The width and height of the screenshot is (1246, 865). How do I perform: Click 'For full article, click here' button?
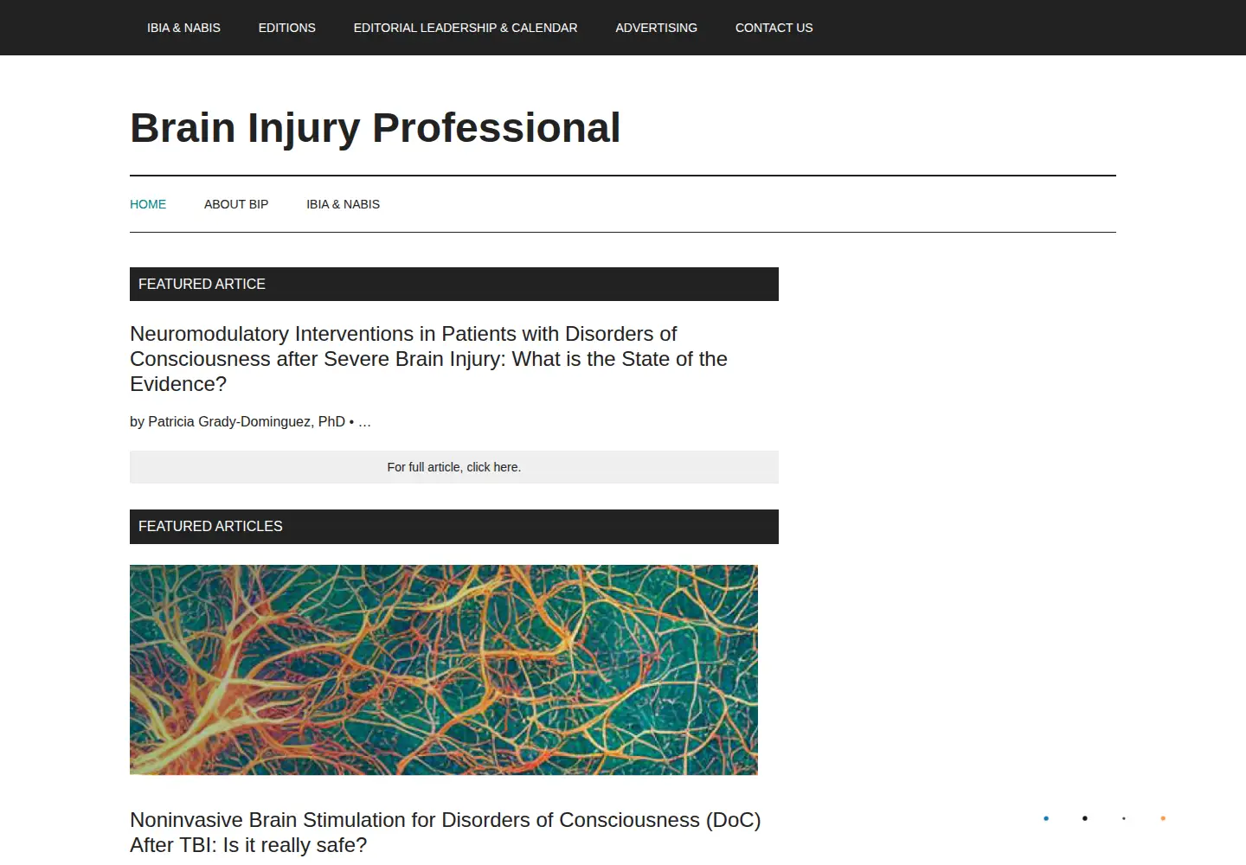(454, 467)
